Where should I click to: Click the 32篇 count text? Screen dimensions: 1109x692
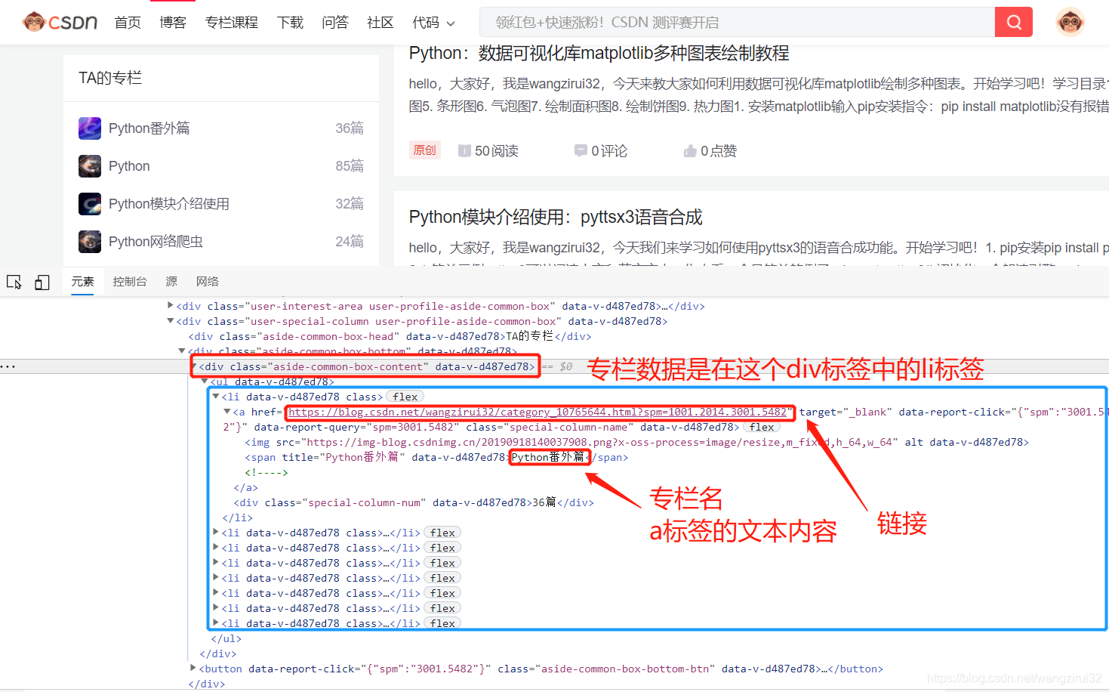click(x=350, y=204)
